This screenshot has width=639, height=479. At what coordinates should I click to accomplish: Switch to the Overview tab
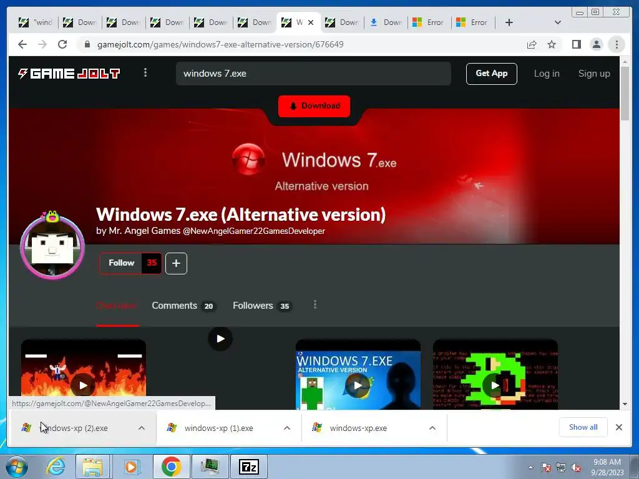(x=117, y=306)
